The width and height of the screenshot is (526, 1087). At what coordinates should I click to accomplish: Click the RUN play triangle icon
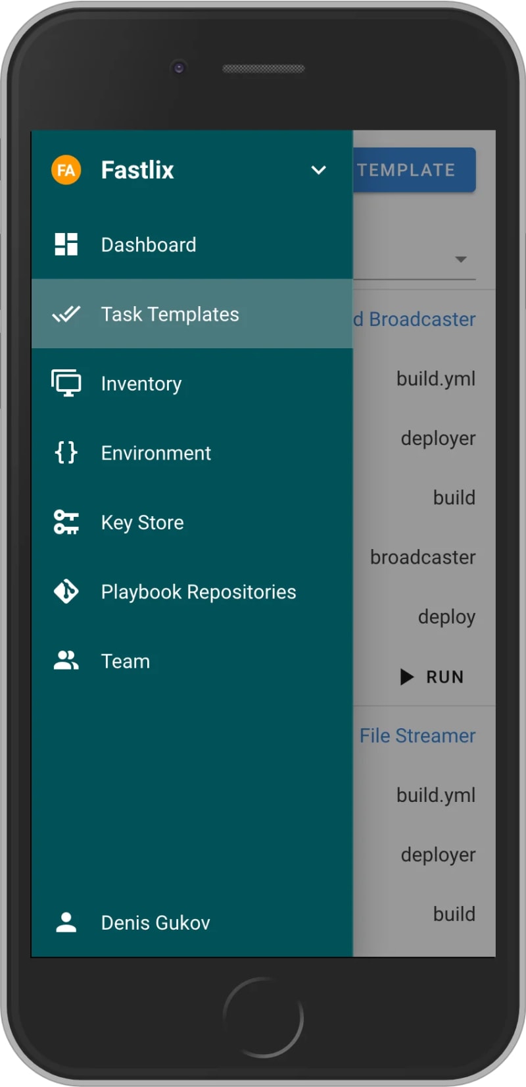[x=407, y=677]
